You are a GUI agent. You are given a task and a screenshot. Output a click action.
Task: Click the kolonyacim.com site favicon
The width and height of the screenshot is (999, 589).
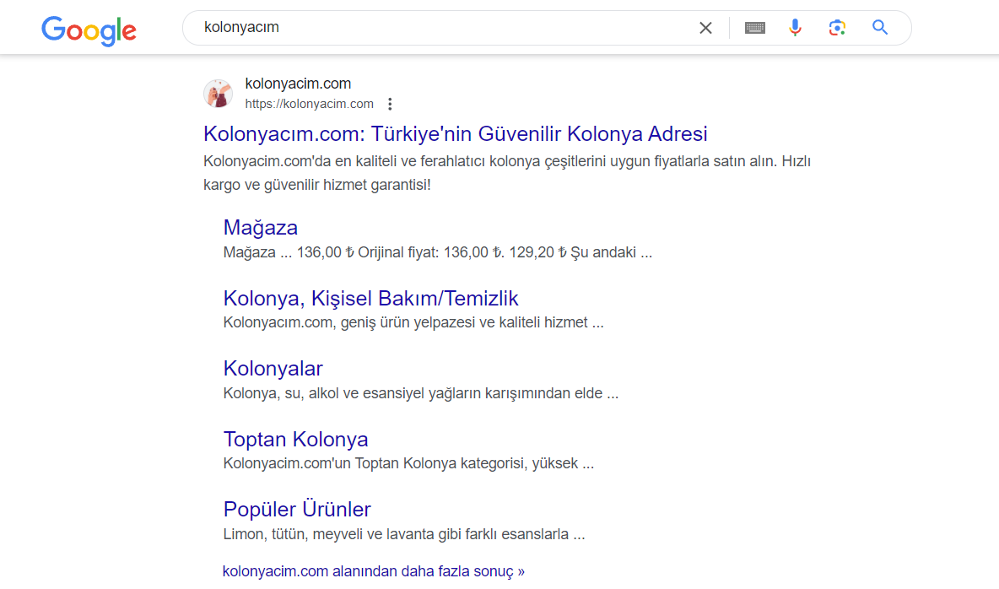[x=218, y=94]
